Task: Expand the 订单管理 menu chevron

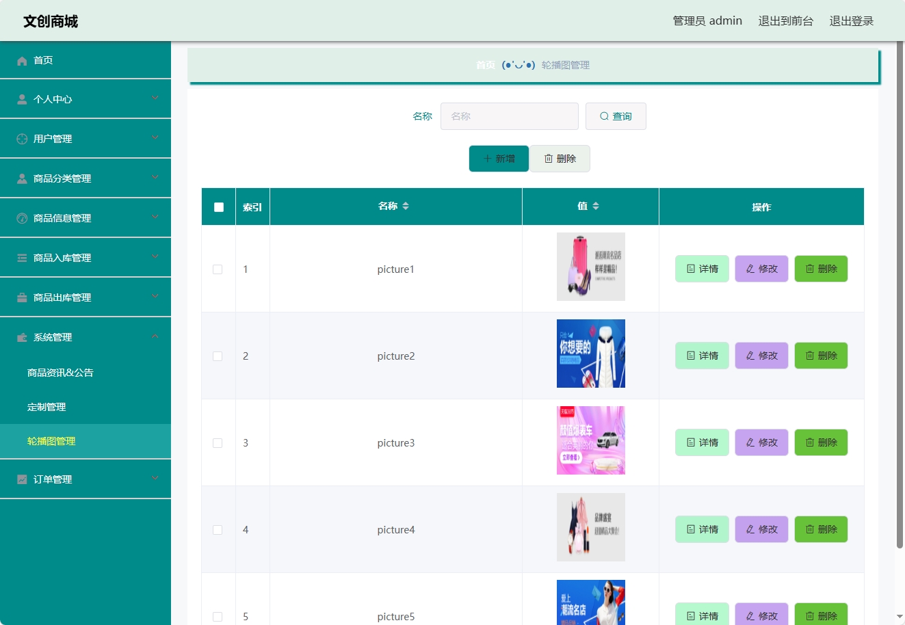Action: 155,479
